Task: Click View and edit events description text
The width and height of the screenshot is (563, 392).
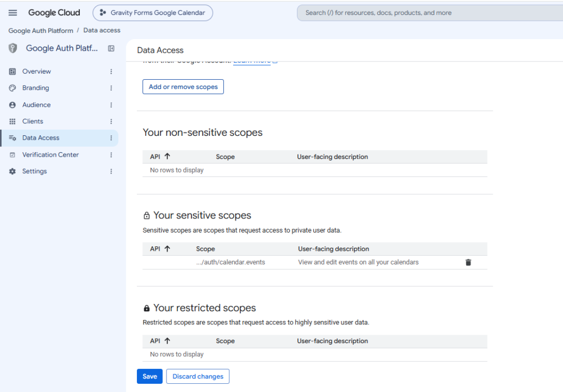Action: pos(358,262)
